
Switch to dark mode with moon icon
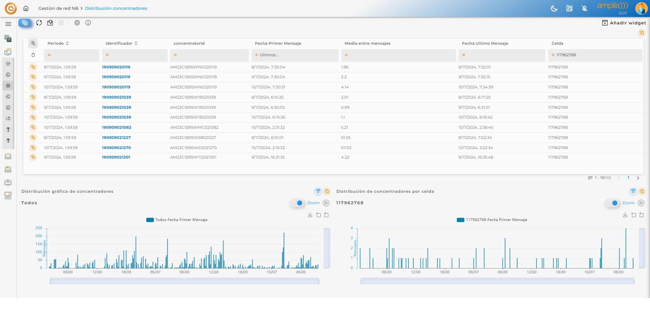(x=554, y=8)
